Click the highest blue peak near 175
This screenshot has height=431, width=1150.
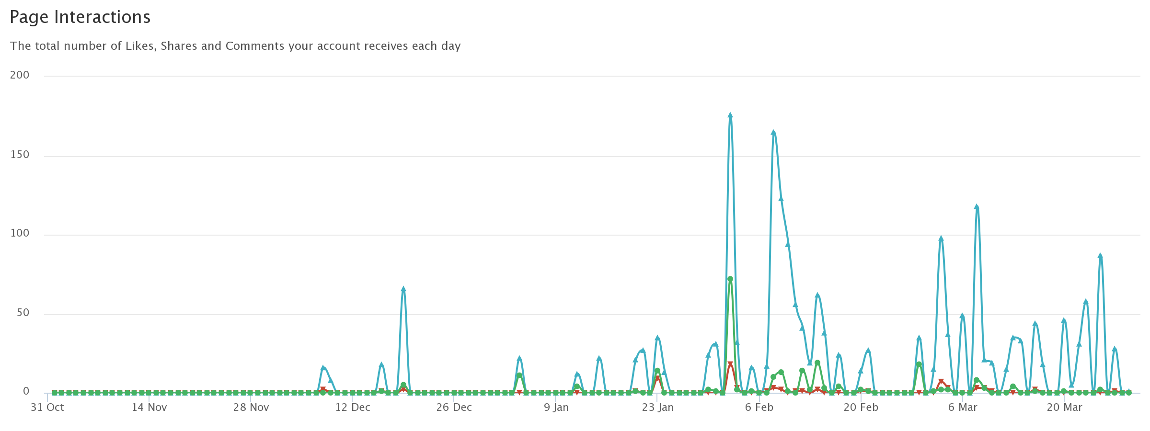pos(730,115)
